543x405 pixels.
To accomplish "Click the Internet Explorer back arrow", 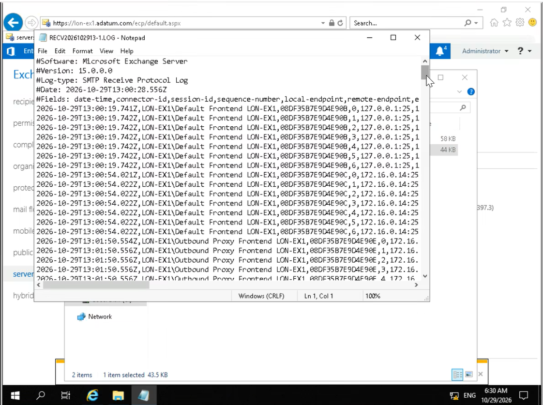I will (x=13, y=23).
